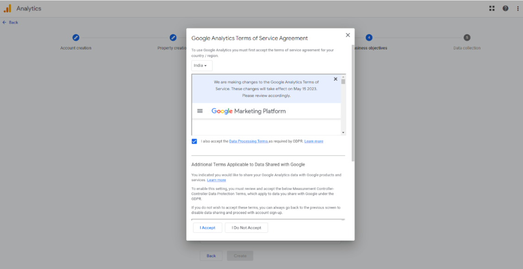Viewport: 523px width, 269px height.
Task: Close the Terms of Service dialog
Action: (x=348, y=35)
